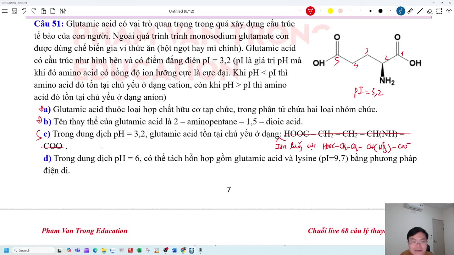
Task: Open OBS Studio from the taskbar
Action: click(x=165, y=250)
